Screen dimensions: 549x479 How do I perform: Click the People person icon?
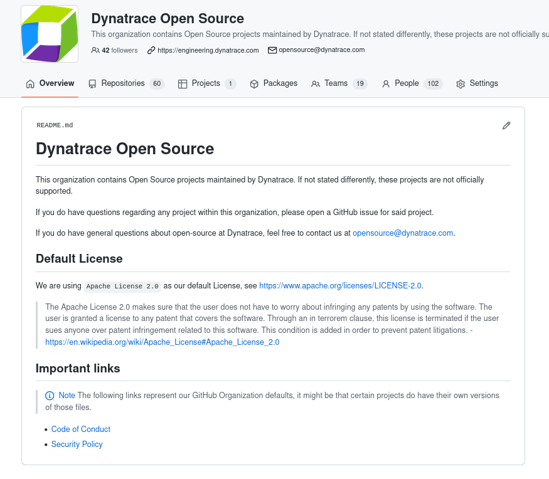tap(386, 84)
